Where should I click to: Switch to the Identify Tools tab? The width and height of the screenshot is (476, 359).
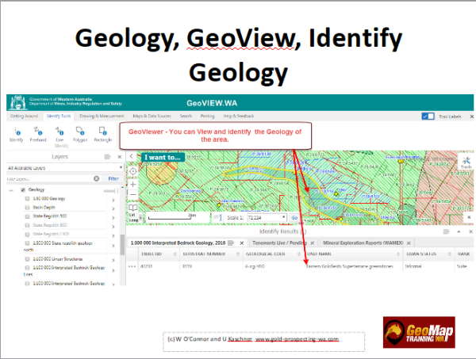pyautogui.click(x=59, y=116)
